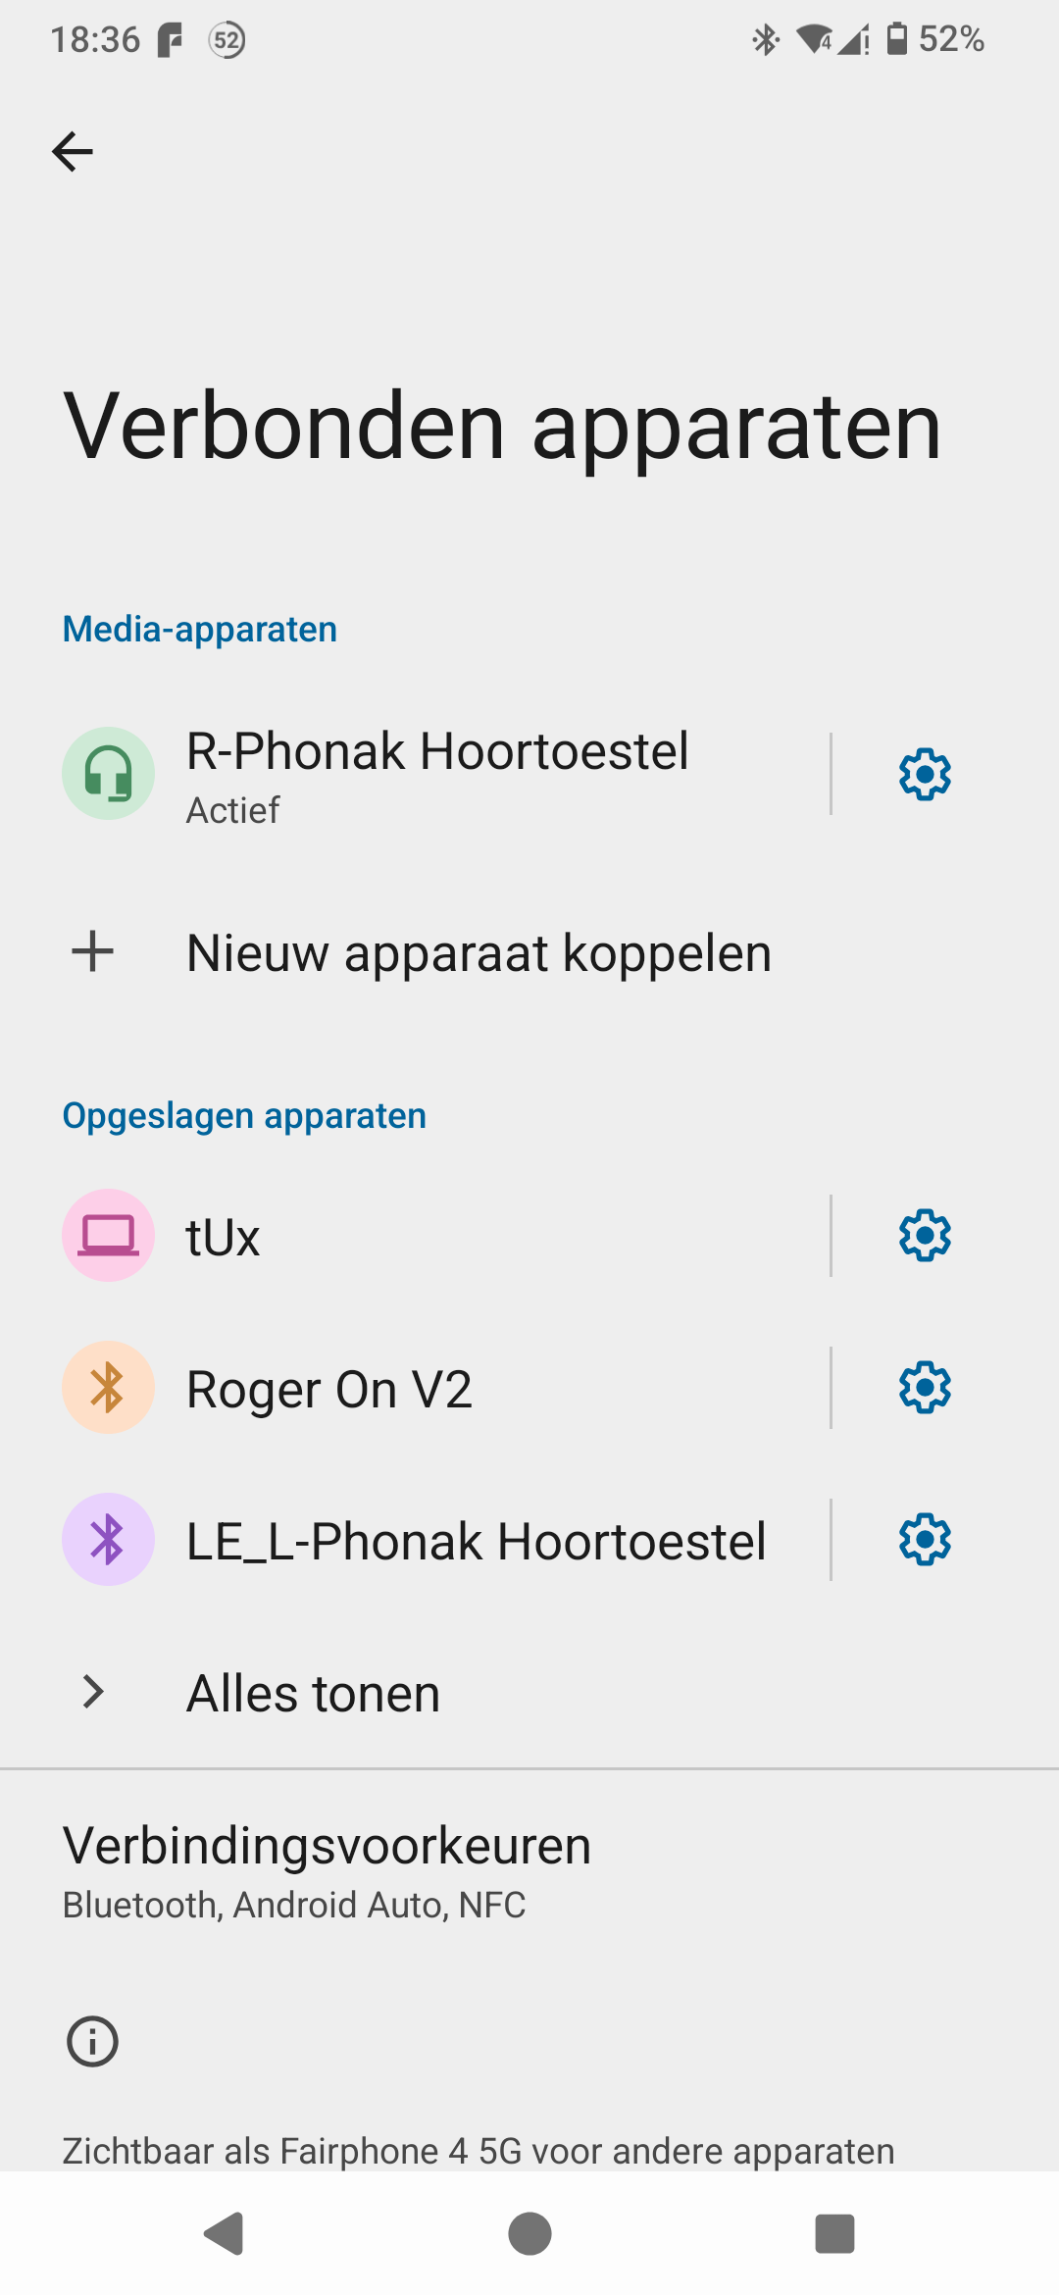The height and width of the screenshot is (2295, 1059).
Task: Tap the purple Bluetooth icon for LE_L-Phonak
Action: [x=108, y=1540]
